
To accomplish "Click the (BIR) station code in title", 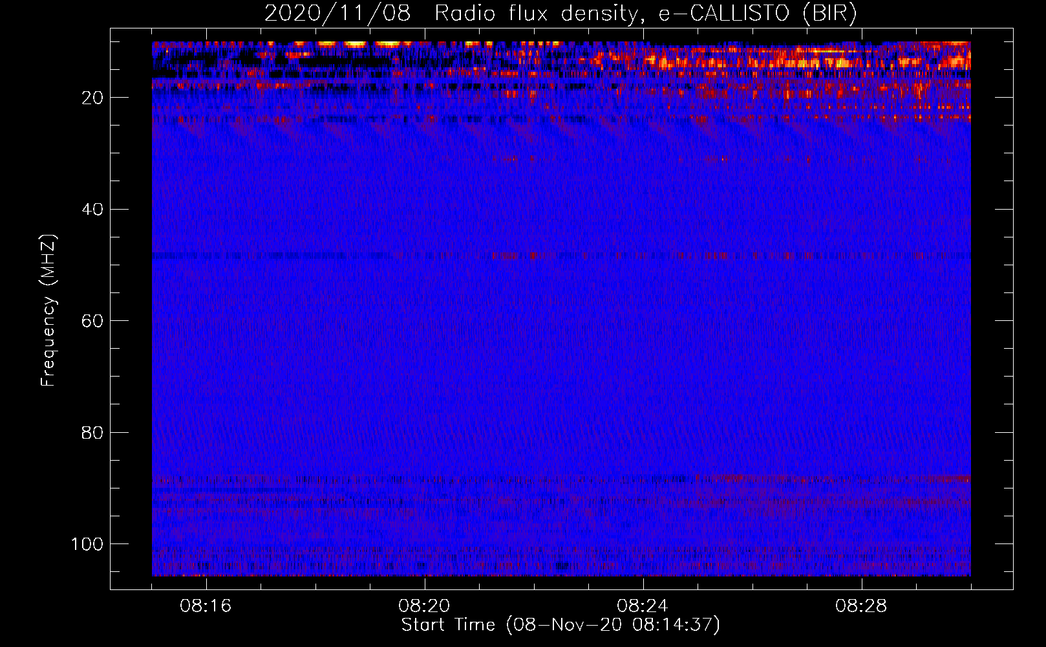I will [829, 14].
